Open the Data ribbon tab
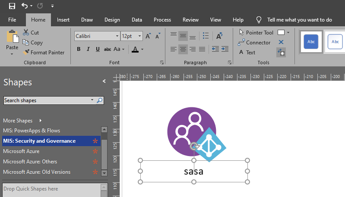Viewport: 345px width, 197px height. [x=136, y=20]
